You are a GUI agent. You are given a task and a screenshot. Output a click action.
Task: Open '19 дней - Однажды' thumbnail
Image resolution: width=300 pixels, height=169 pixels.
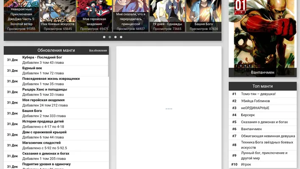(167, 16)
